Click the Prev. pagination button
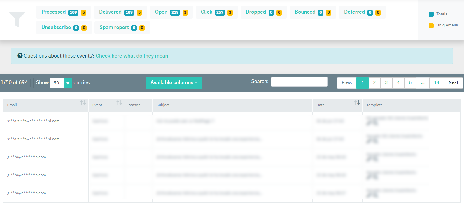This screenshot has width=464, height=203. (x=346, y=83)
